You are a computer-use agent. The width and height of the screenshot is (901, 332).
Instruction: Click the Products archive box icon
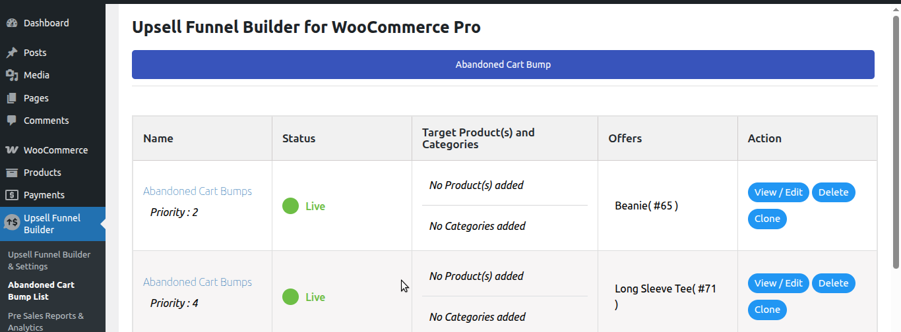(x=12, y=173)
